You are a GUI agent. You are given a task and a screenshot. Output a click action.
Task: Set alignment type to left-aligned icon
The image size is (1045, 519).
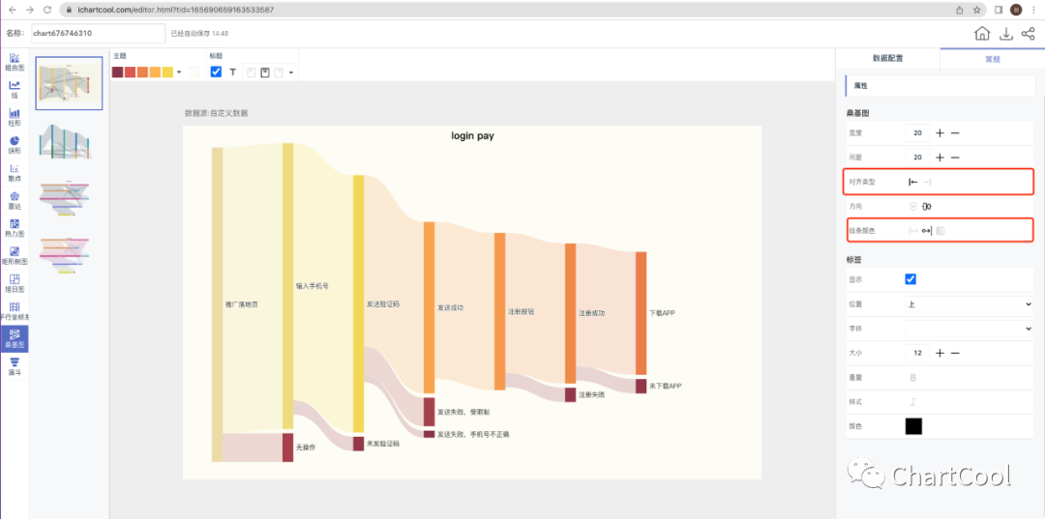tap(912, 182)
